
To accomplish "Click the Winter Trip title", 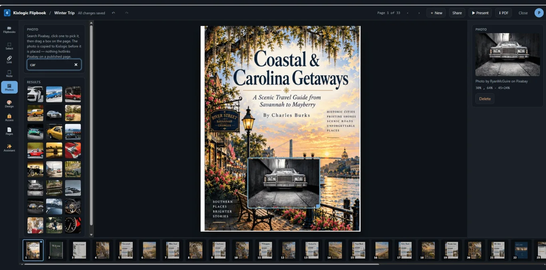I will 64,13.
